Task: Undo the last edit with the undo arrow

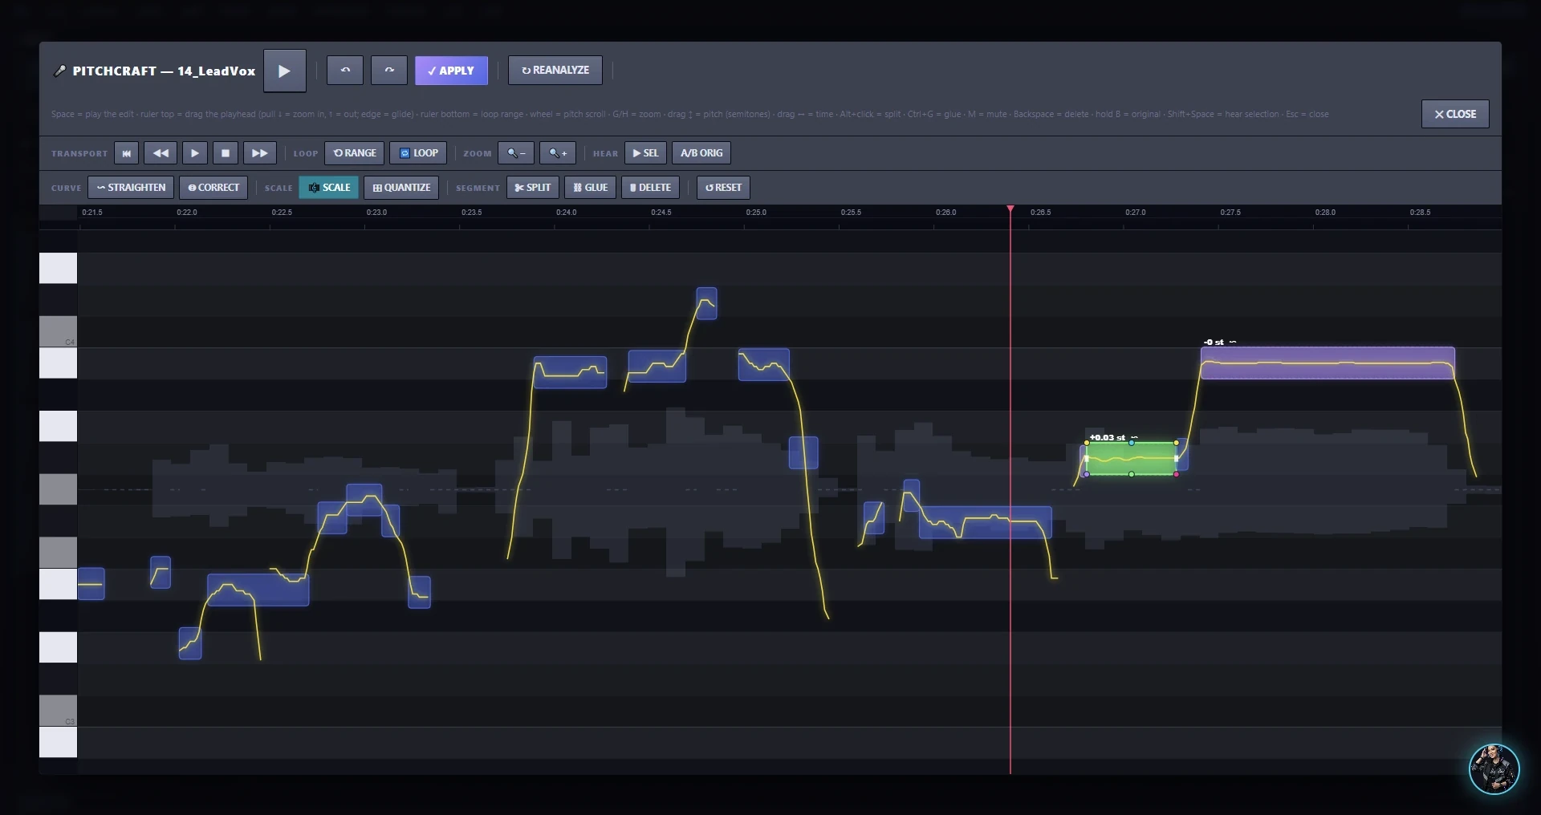Action: click(345, 71)
